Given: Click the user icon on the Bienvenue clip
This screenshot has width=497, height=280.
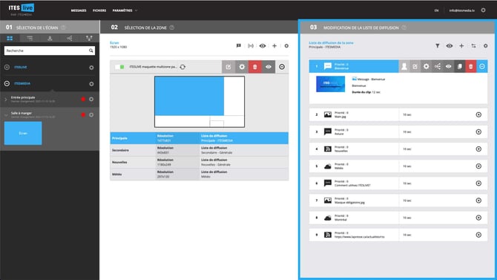Looking at the screenshot, I should [x=404, y=66].
